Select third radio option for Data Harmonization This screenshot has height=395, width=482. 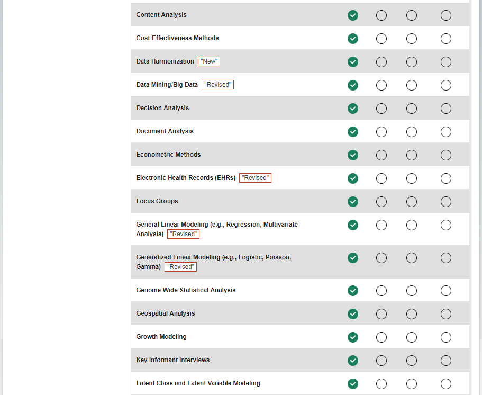(412, 62)
